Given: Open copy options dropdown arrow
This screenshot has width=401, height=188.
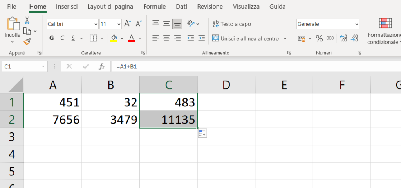Looking at the screenshot, I should tap(35, 31).
